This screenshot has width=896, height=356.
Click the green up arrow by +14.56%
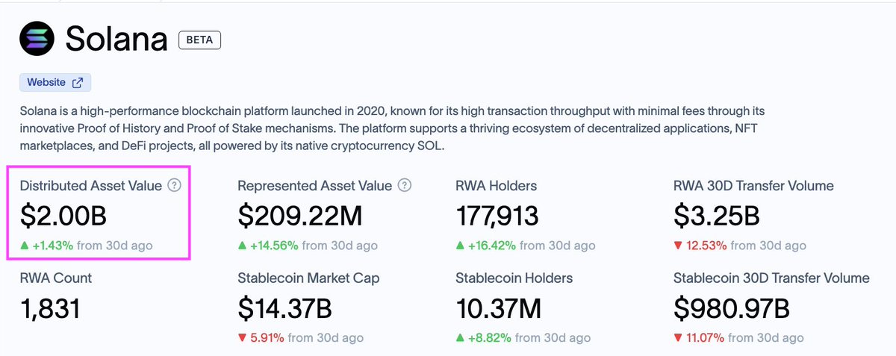click(243, 246)
